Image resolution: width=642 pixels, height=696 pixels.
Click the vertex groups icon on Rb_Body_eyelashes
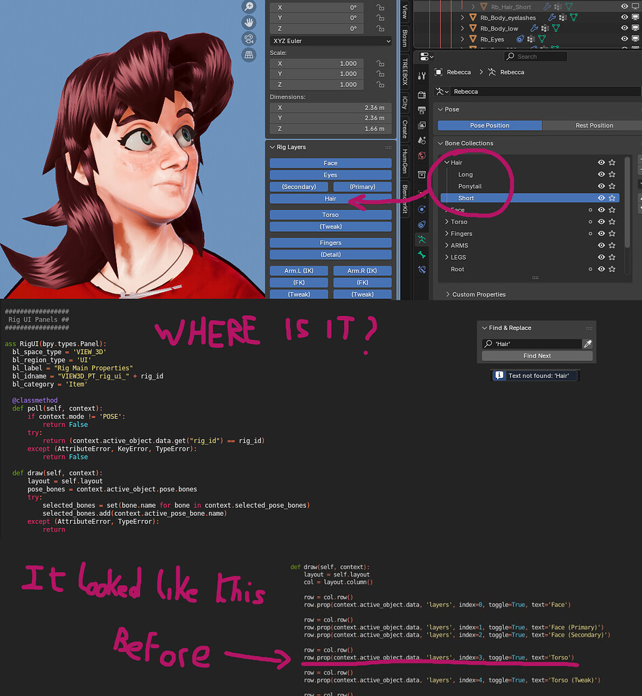562,17
